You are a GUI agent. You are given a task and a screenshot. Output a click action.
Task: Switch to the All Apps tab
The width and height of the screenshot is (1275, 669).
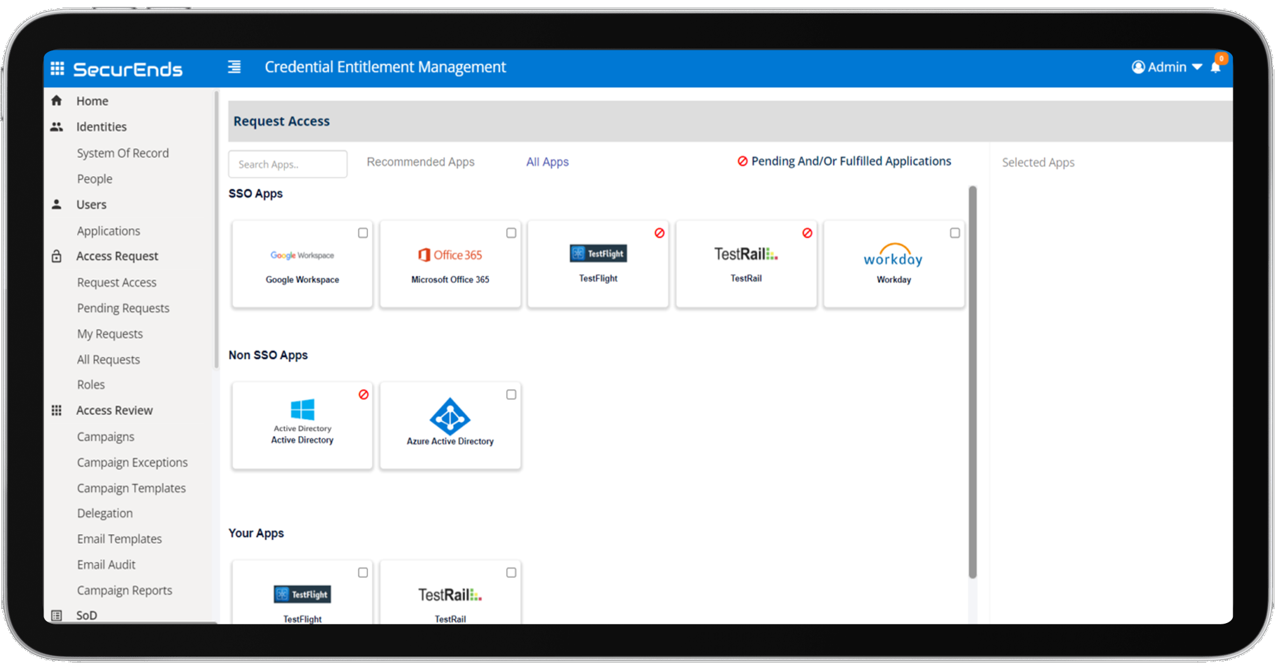coord(547,162)
